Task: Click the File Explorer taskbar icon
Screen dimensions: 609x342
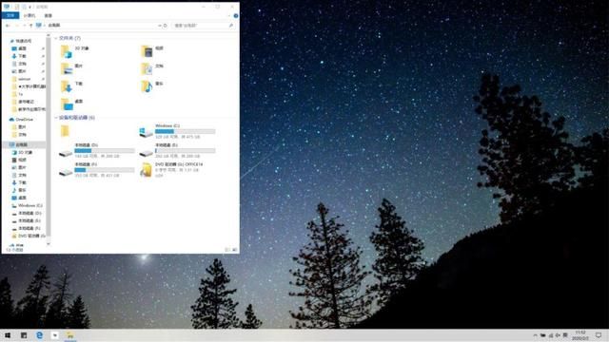Action: [x=70, y=335]
